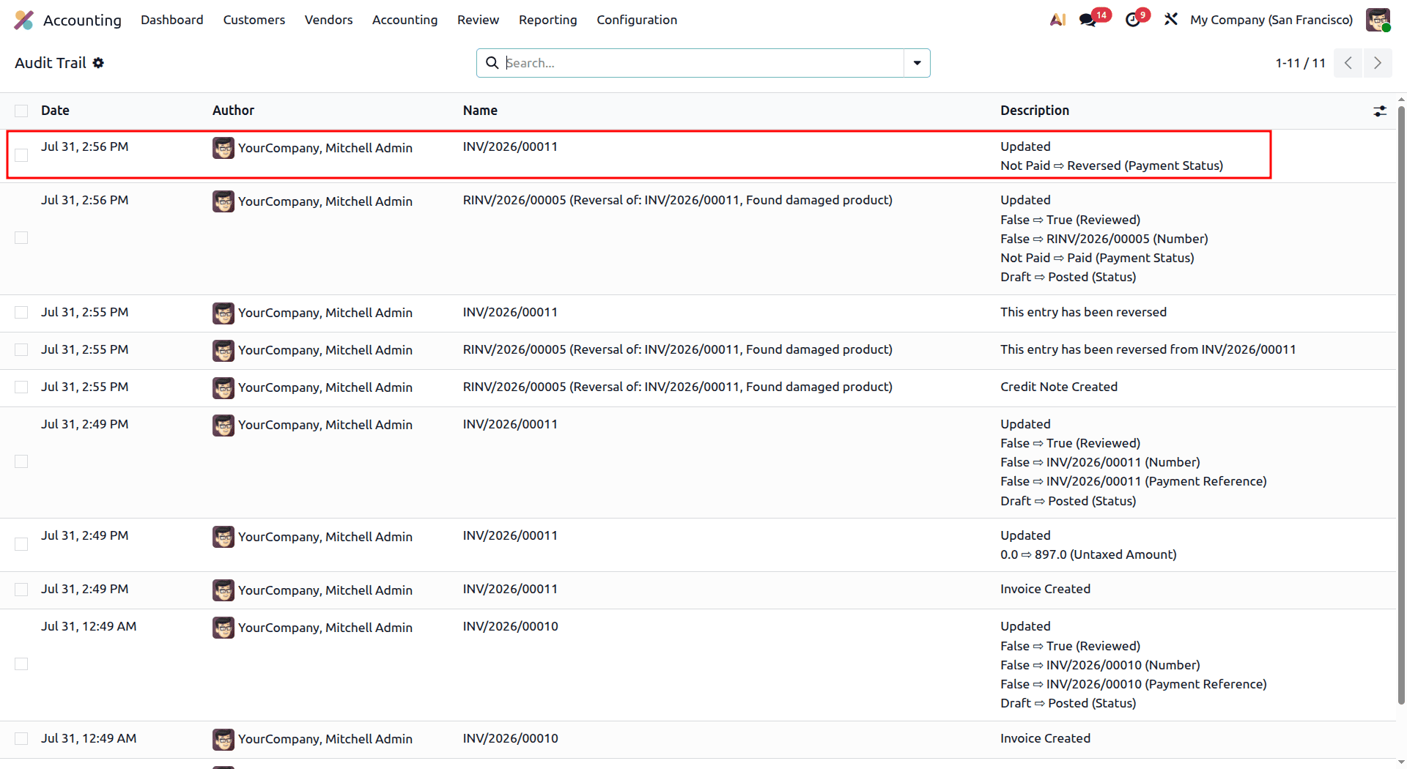Click 'Not Paid ⇨ Paid (Payment Status)' line
1407x769 pixels.
[1097, 258]
